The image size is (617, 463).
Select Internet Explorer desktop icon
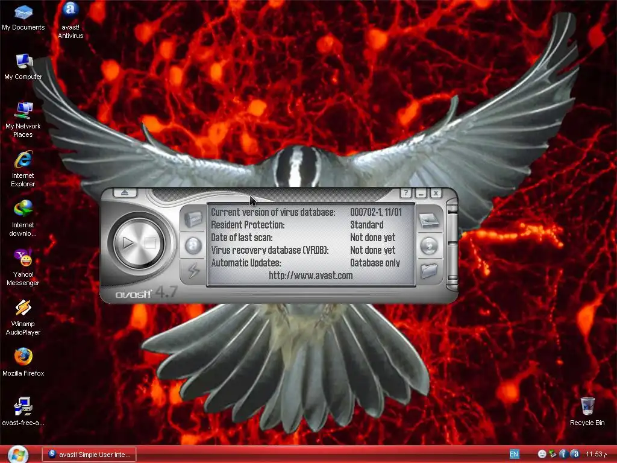pyautogui.click(x=23, y=169)
